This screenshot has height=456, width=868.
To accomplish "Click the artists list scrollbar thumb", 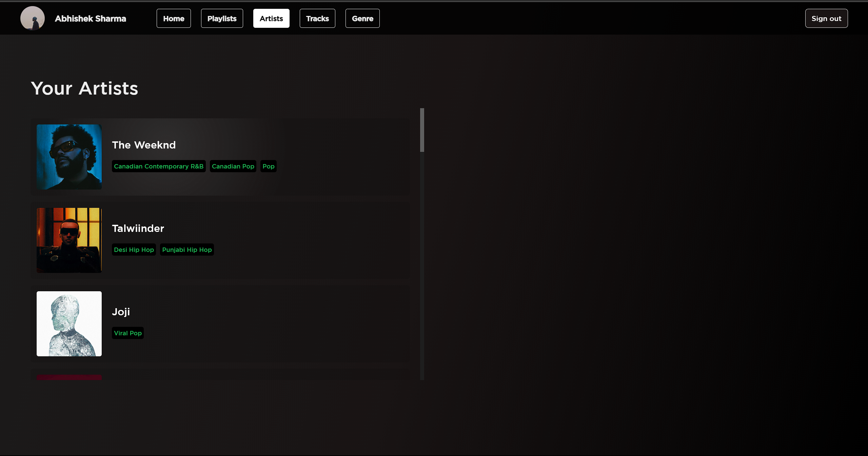I will pyautogui.click(x=422, y=130).
